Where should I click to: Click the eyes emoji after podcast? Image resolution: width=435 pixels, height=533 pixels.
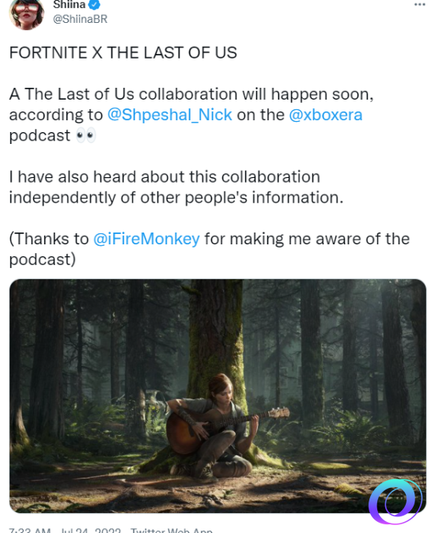[85, 135]
